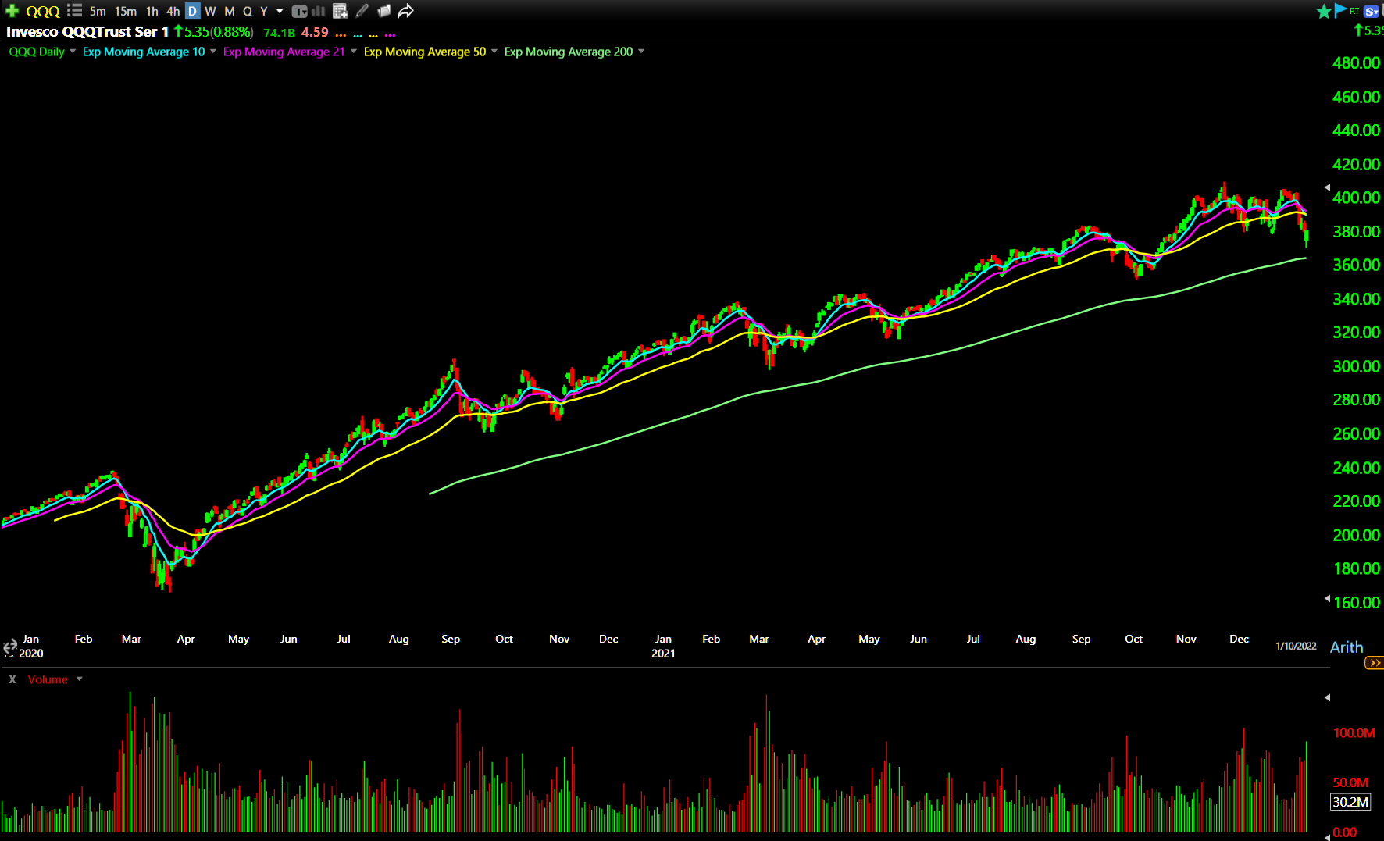1384x841 pixels.
Task: Click the blue flag icon
Action: (x=1340, y=10)
